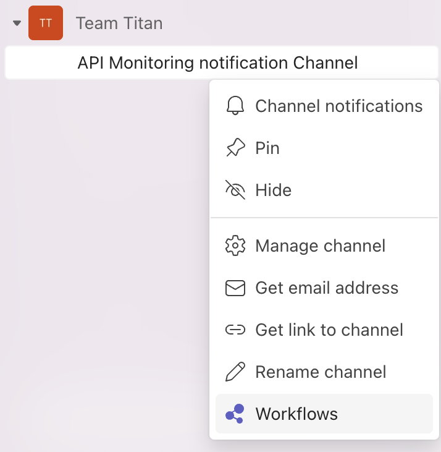Image resolution: width=441 pixels, height=452 pixels.
Task: Choose Get link to channel
Action: point(324,330)
